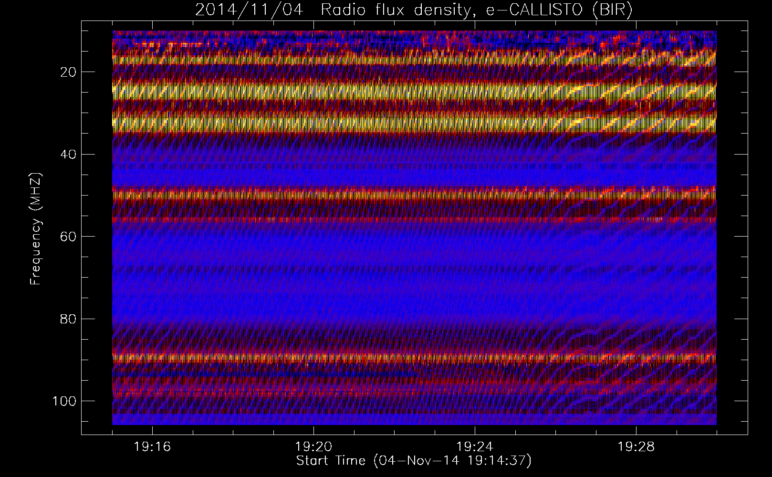Click the "Start Time (04-Nov-14 19:14:37)" x-axis label
Screen dimensions: 772x477
pos(414,461)
